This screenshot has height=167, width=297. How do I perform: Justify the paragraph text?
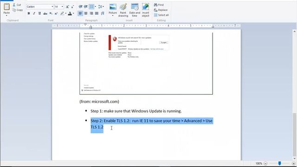tap(97, 13)
